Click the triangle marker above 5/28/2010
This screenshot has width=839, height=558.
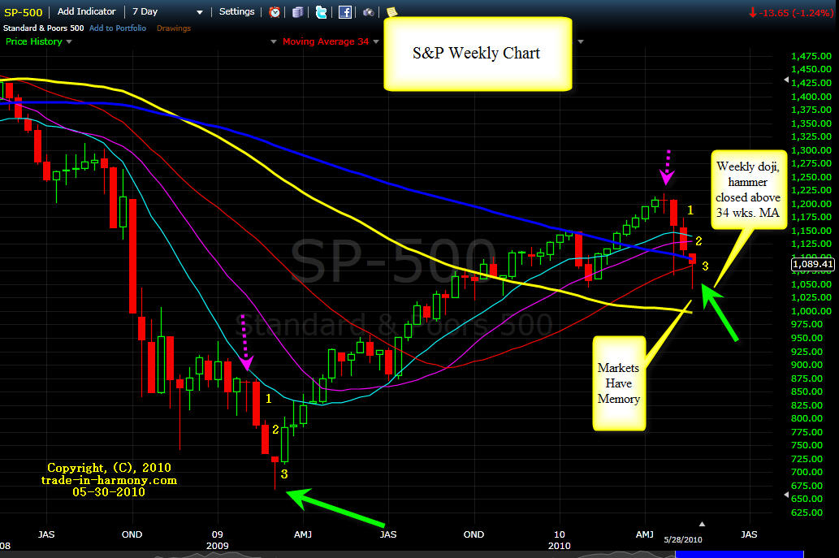(702, 525)
